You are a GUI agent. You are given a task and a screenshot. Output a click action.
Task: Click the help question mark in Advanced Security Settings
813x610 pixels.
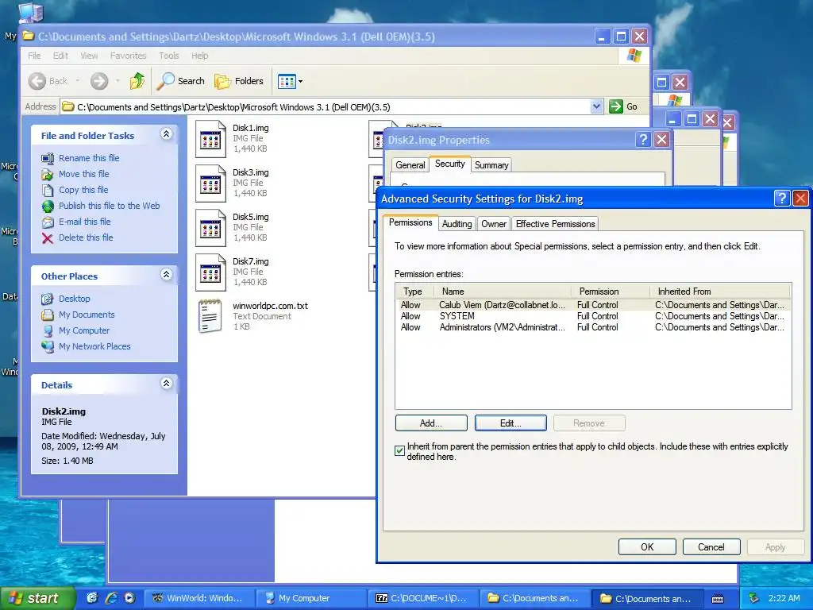pos(782,198)
